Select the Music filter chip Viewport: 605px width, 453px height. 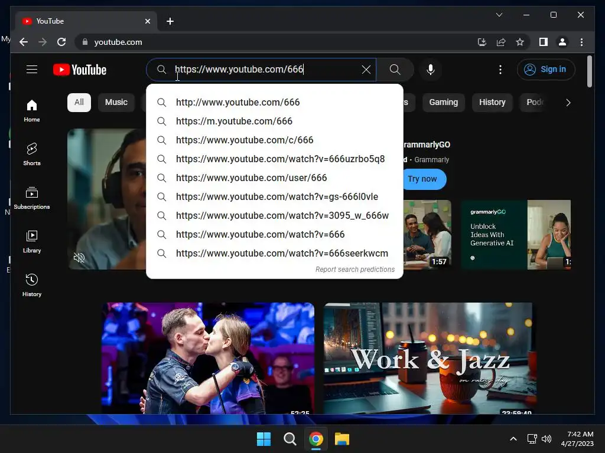click(116, 103)
